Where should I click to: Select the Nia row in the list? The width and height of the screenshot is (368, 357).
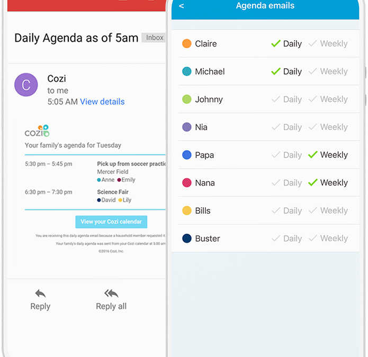[x=265, y=127]
